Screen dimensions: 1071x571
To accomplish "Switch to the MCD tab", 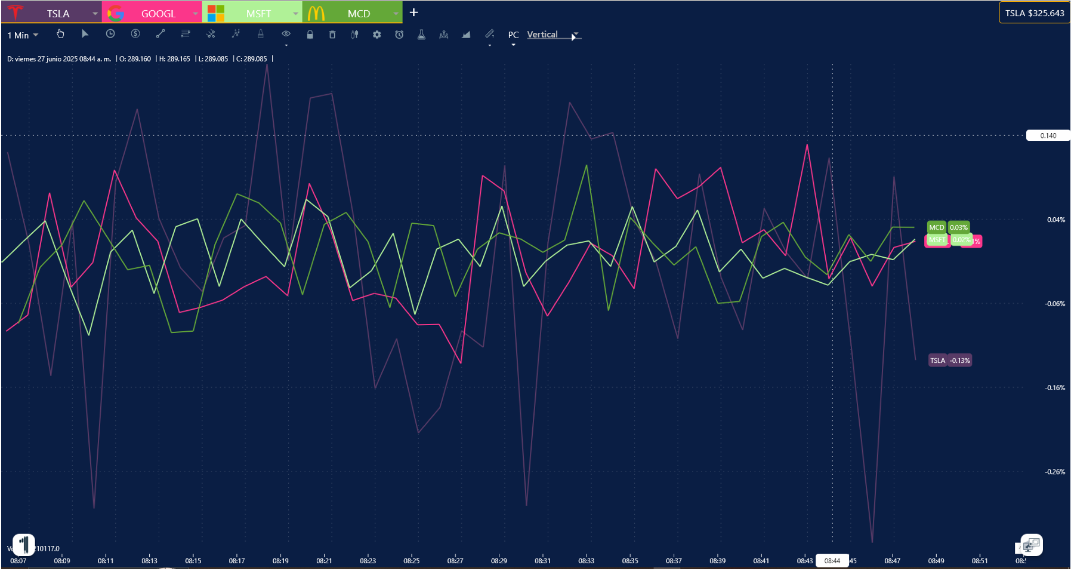I will tap(358, 13).
